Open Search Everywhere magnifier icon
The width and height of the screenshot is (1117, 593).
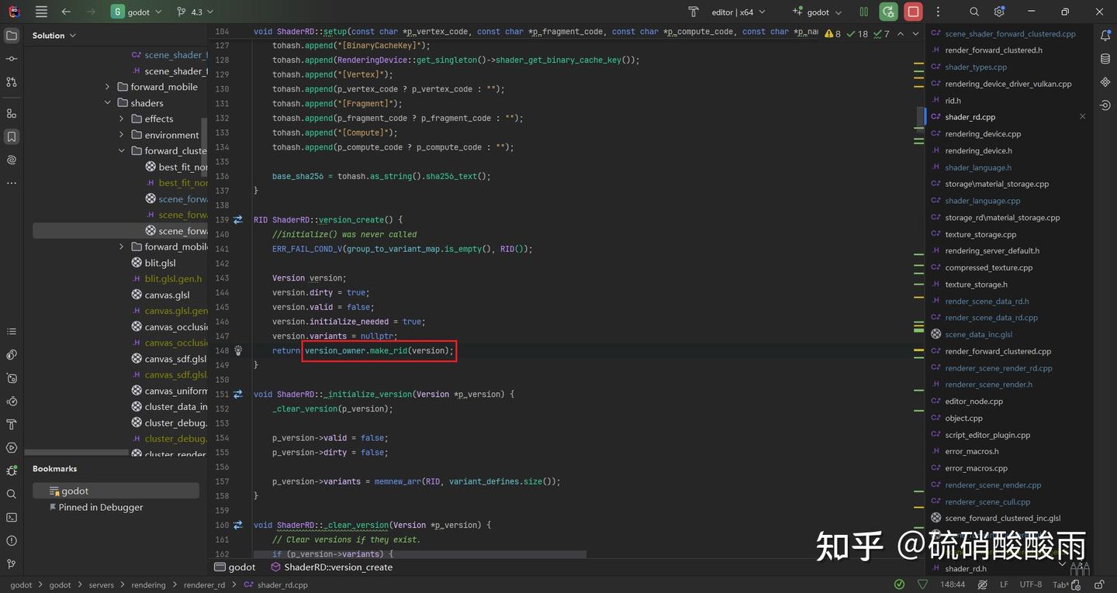(973, 12)
